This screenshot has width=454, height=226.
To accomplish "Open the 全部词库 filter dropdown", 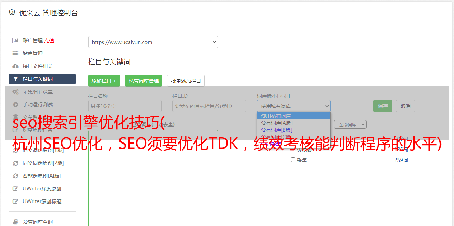I will coord(350,125).
